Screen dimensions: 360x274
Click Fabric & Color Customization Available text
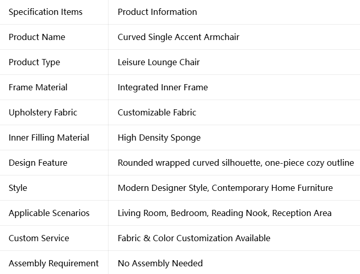(194, 238)
